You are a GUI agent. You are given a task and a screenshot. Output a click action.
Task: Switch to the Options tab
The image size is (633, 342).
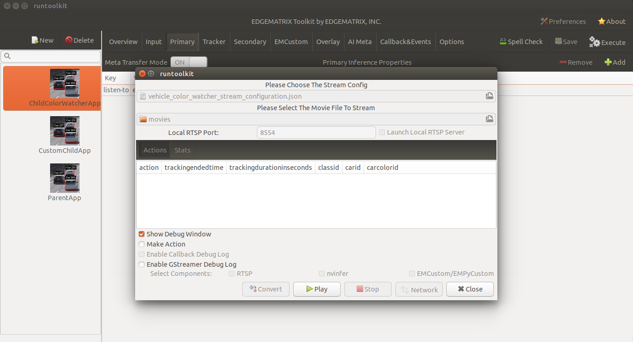click(x=452, y=42)
